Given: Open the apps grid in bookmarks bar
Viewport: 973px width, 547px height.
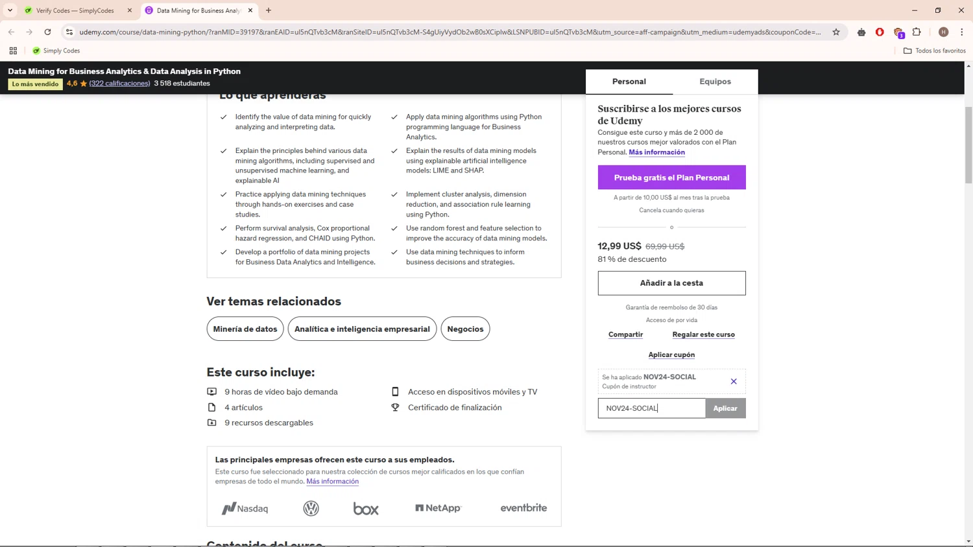Looking at the screenshot, I should click(x=13, y=51).
